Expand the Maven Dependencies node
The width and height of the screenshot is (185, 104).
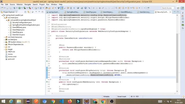point(4,44)
